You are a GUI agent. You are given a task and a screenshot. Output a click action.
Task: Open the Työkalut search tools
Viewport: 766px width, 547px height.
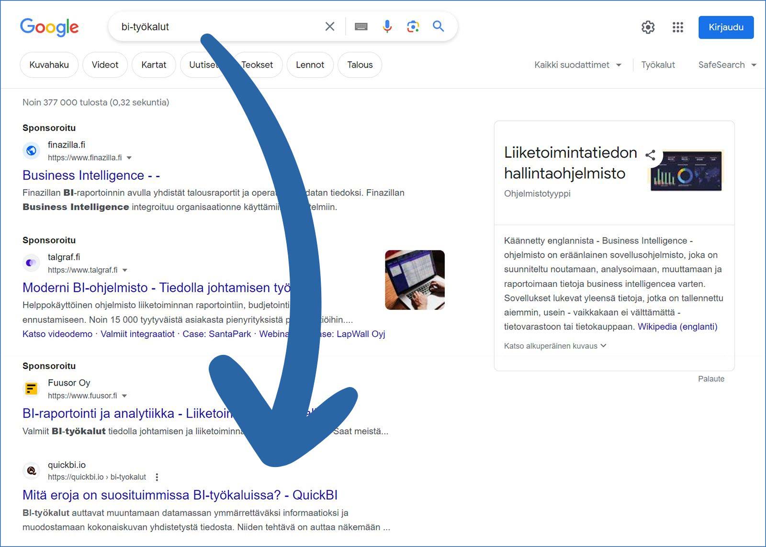[x=658, y=65]
